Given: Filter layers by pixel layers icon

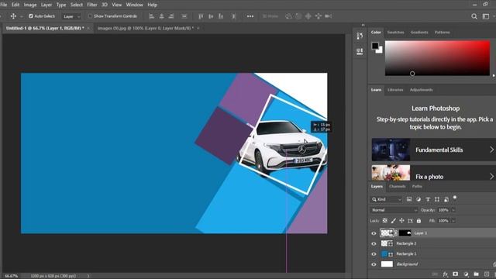Looking at the screenshot, I should 409,199.
